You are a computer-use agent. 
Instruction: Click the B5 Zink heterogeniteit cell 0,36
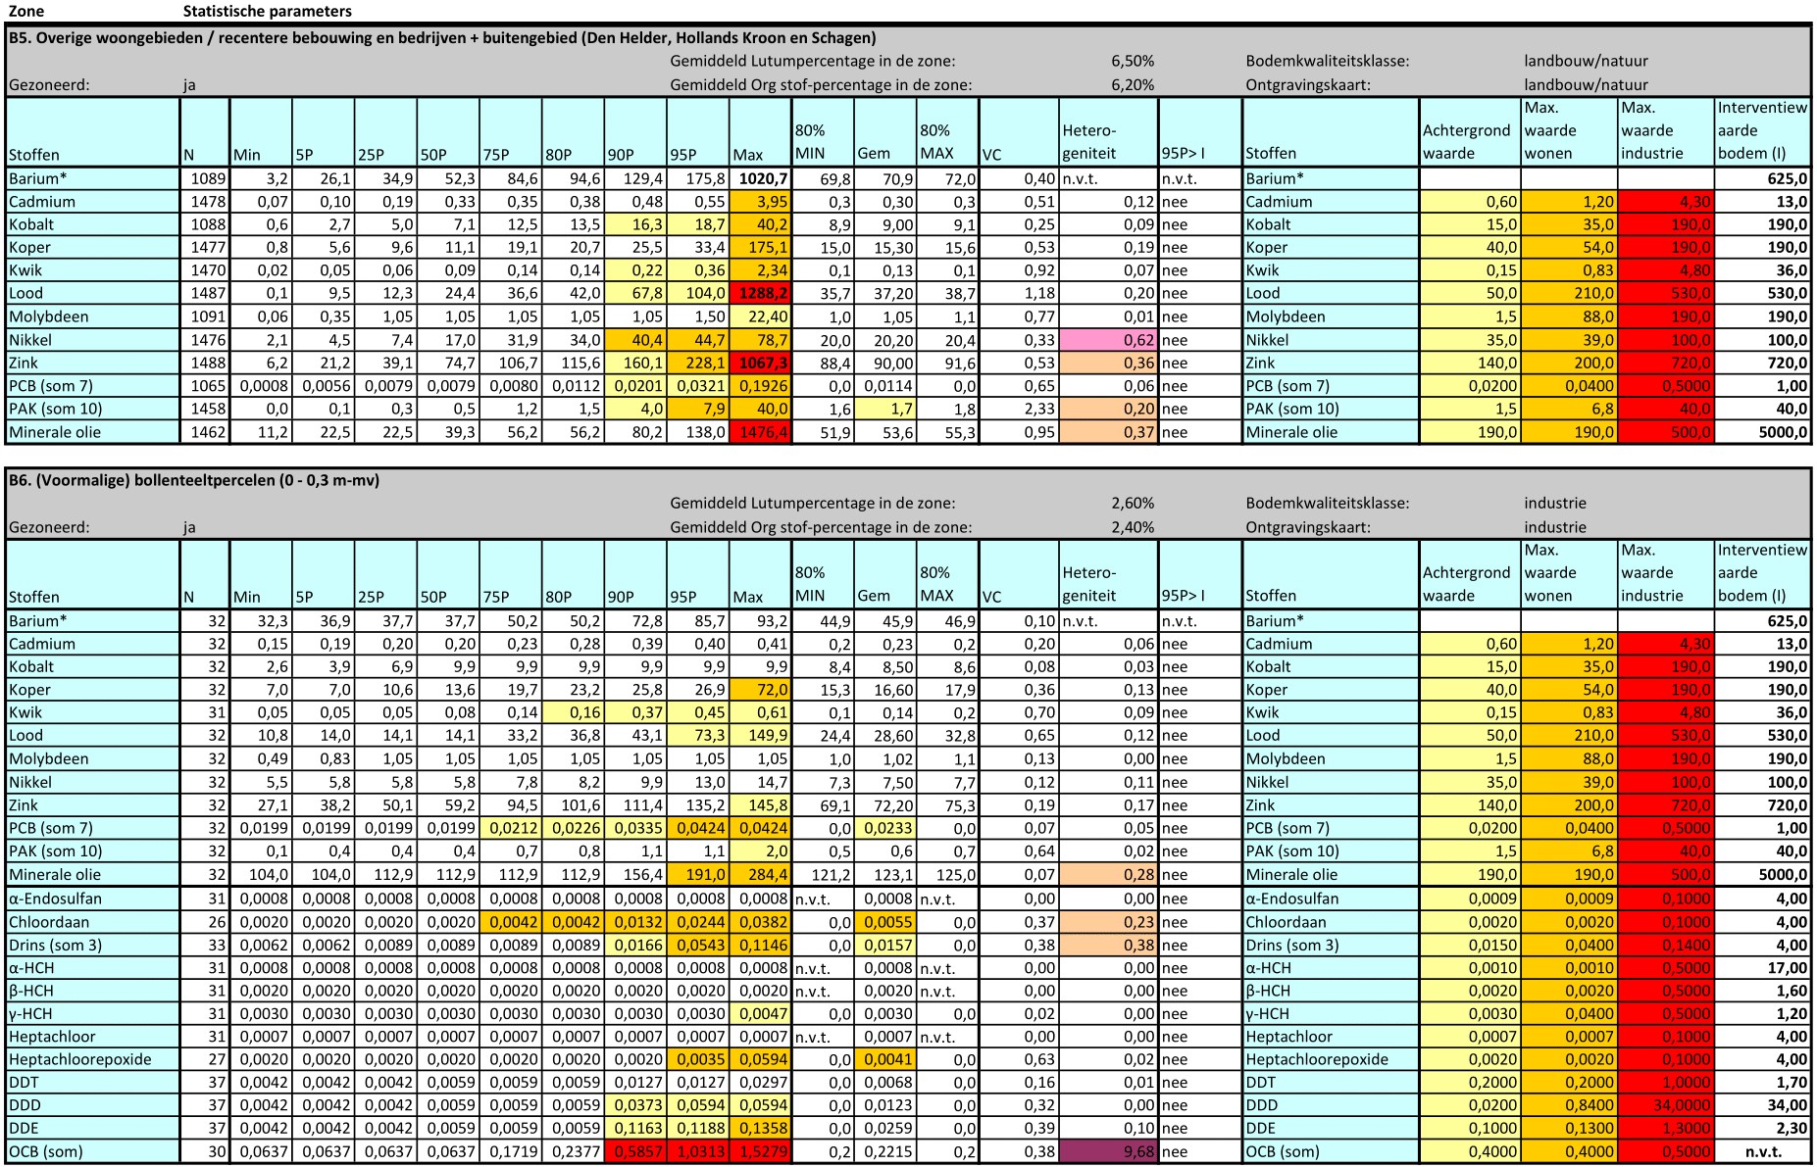[x=1109, y=363]
